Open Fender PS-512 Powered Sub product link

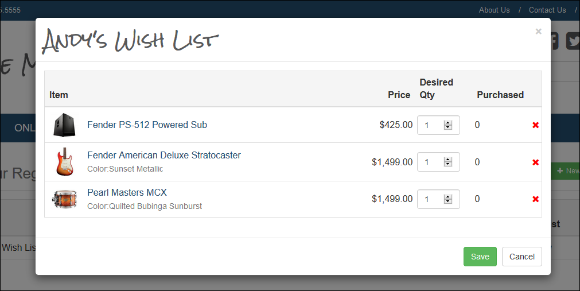(147, 125)
